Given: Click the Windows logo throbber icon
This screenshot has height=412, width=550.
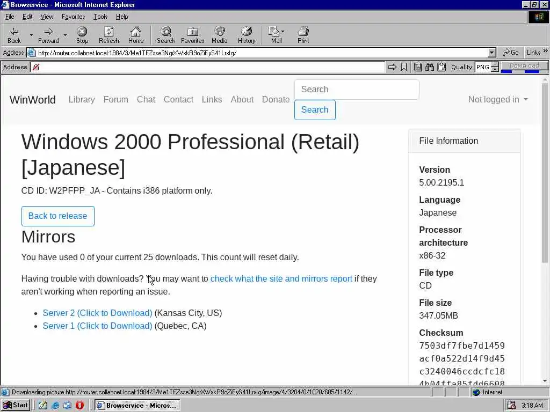Looking at the screenshot, I should pos(538,17).
